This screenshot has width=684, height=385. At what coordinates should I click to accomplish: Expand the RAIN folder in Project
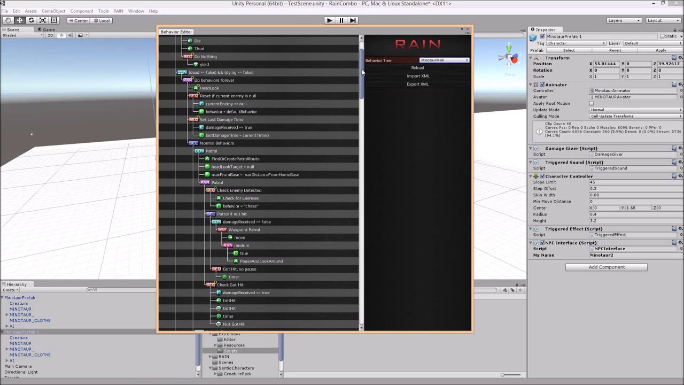point(211,357)
